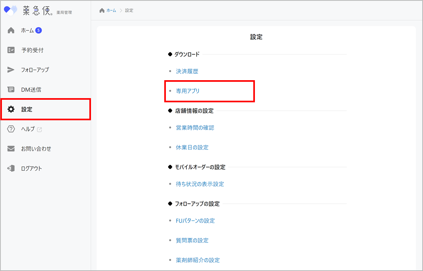Viewport: 423px width, 271px height.
Task: Click the 予約受付 checklist icon
Action: (x=11, y=50)
